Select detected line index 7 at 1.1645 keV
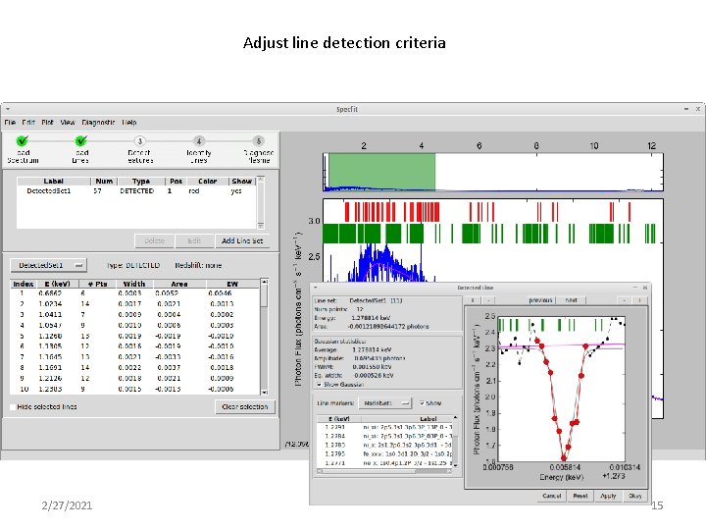706x530 pixels. (134, 357)
